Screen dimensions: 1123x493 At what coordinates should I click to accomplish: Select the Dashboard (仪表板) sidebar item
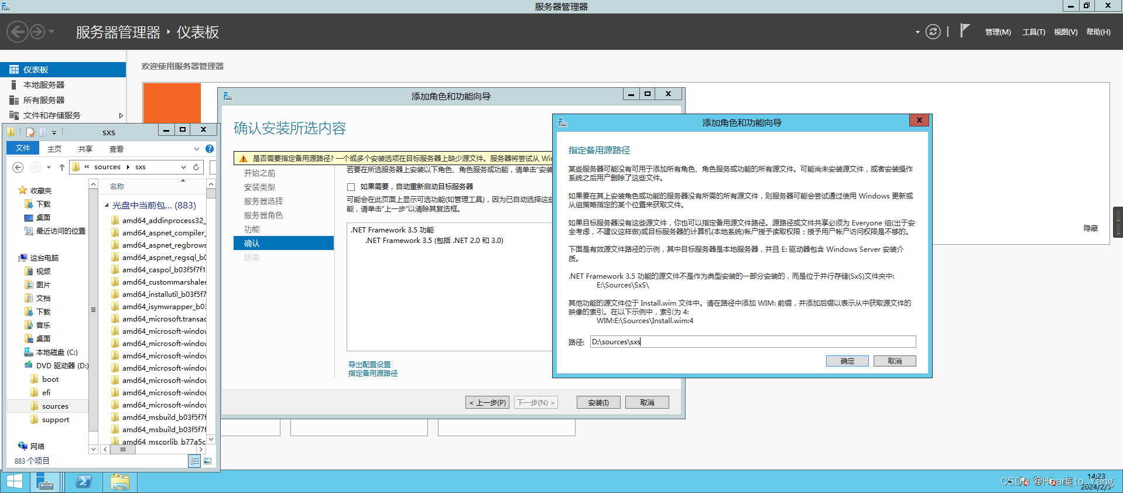pyautogui.click(x=63, y=70)
